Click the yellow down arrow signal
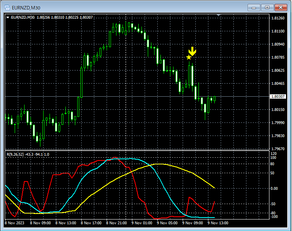The height and width of the screenshot is (231, 292). pyautogui.click(x=192, y=52)
